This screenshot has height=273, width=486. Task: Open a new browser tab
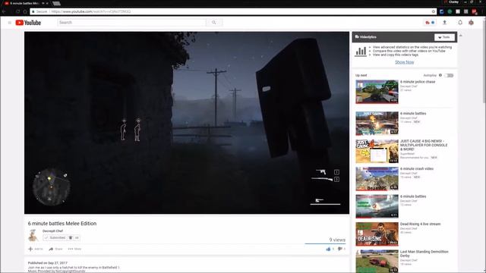pyautogui.click(x=56, y=3)
